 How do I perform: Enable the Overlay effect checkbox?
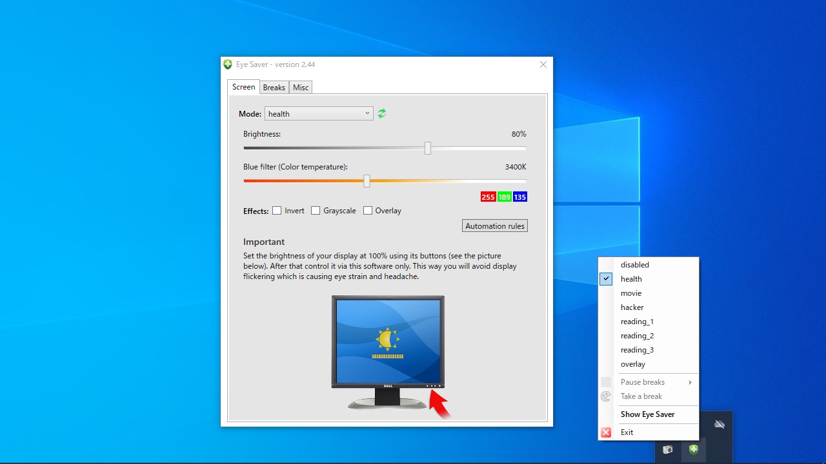click(368, 211)
